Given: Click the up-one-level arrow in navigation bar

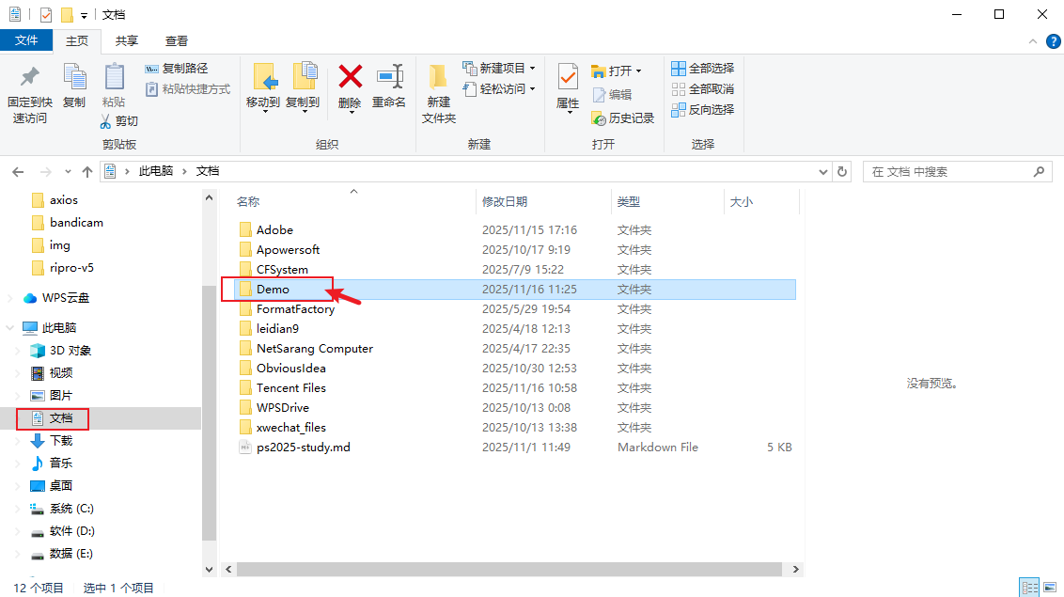Looking at the screenshot, I should click(87, 172).
